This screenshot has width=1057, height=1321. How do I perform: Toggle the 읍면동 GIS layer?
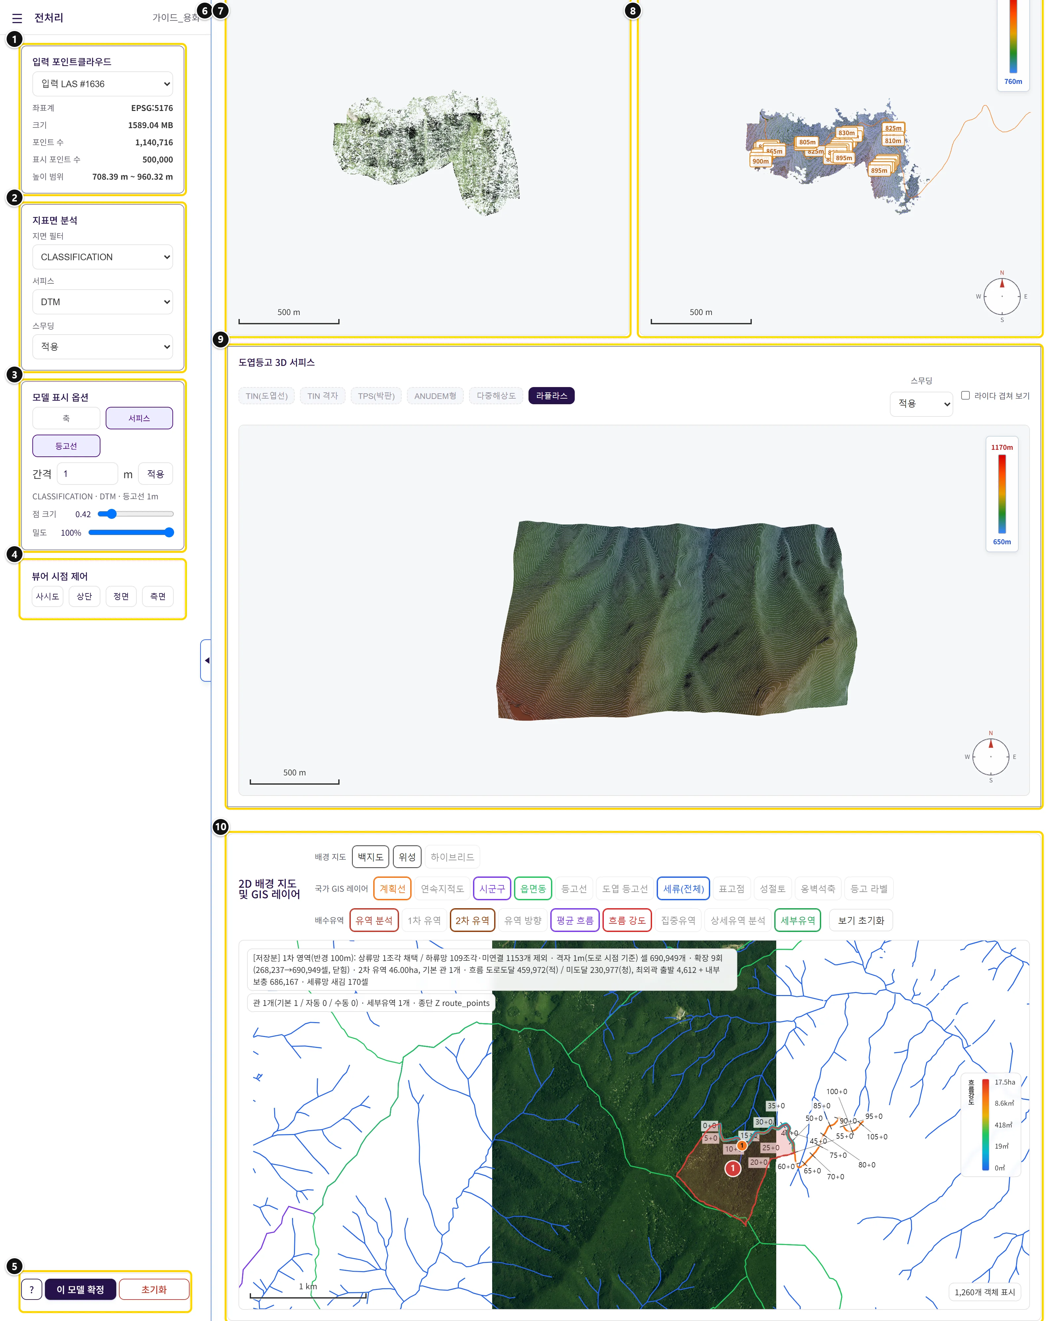pos(533,888)
